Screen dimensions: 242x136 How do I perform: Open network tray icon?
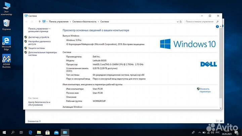pyautogui.click(x=208, y=132)
